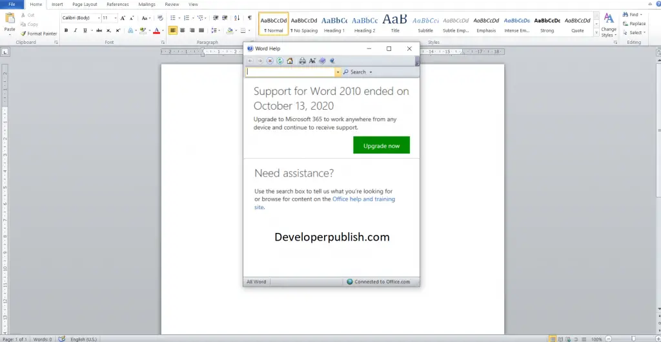Click the green Upgrade now button

381,145
